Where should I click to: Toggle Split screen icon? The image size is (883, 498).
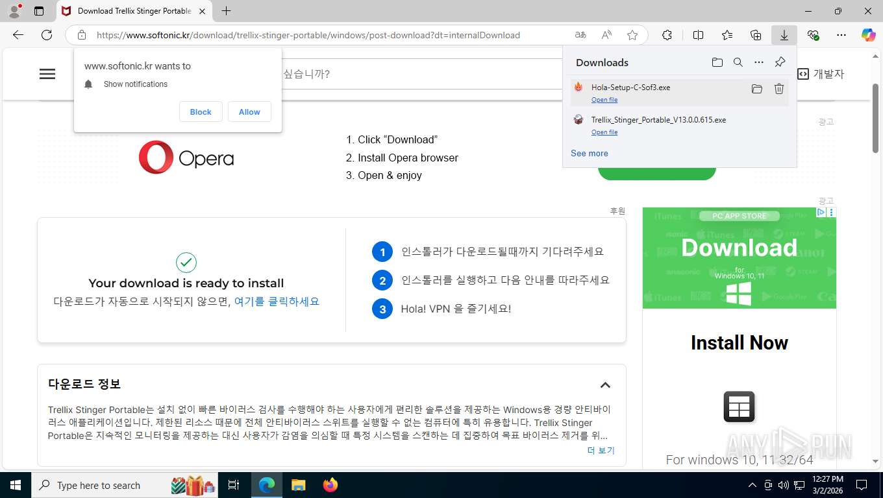pos(698,35)
